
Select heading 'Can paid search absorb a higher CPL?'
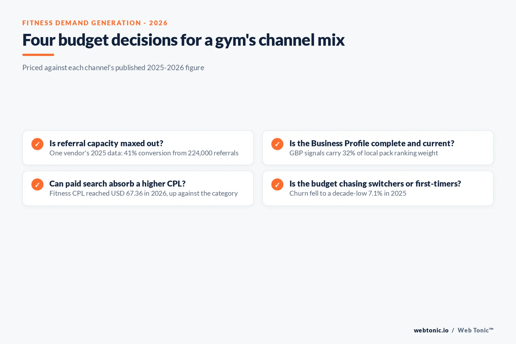coord(117,183)
